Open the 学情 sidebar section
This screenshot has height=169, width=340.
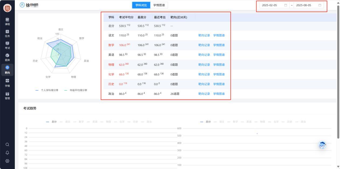pyautogui.click(x=7, y=83)
